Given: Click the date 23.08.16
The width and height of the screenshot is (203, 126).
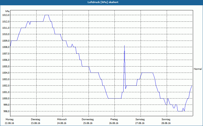Looking at the screenshot, I should coord(36,123).
